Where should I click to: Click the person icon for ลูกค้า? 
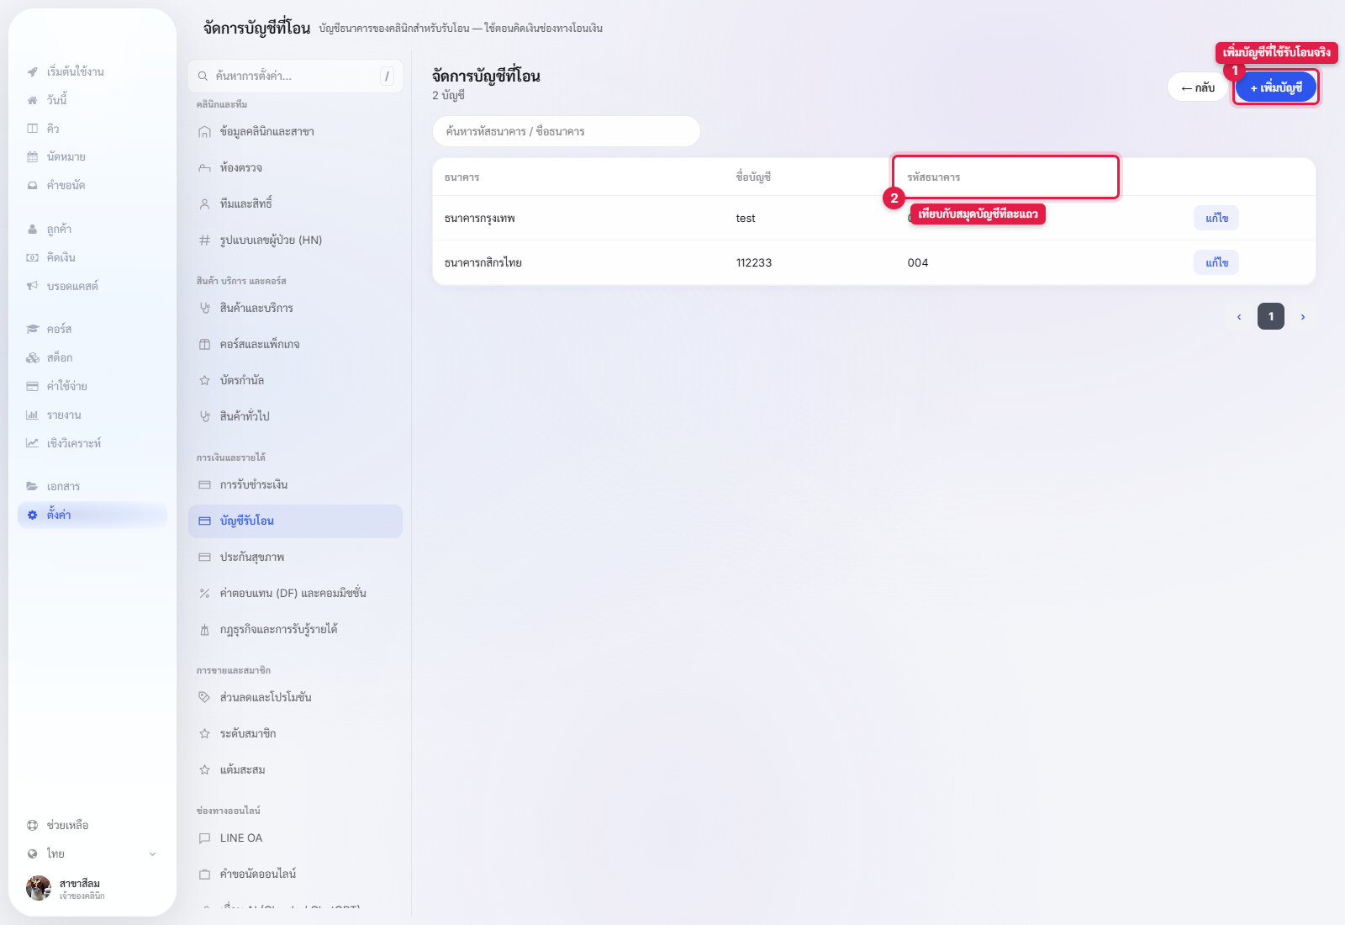(x=32, y=230)
